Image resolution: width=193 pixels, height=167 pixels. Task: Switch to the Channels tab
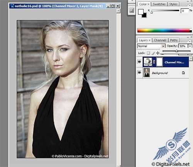(160, 40)
